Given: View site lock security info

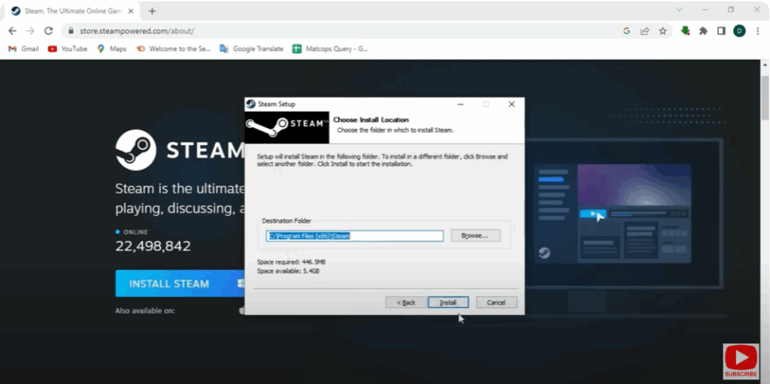Looking at the screenshot, I should coord(71,31).
